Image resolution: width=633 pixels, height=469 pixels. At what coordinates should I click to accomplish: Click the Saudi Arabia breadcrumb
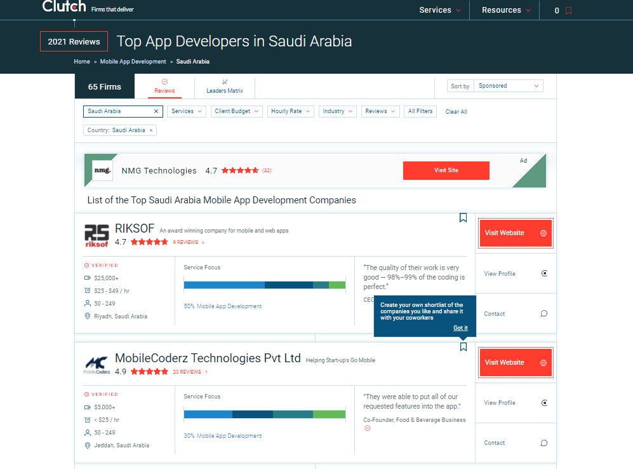(192, 62)
